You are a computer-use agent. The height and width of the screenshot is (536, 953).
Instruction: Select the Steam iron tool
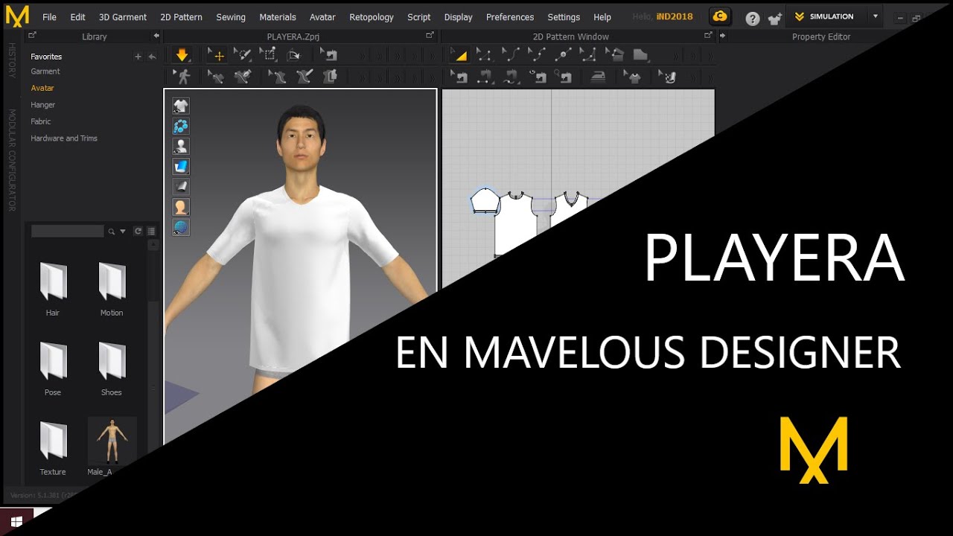(x=598, y=76)
